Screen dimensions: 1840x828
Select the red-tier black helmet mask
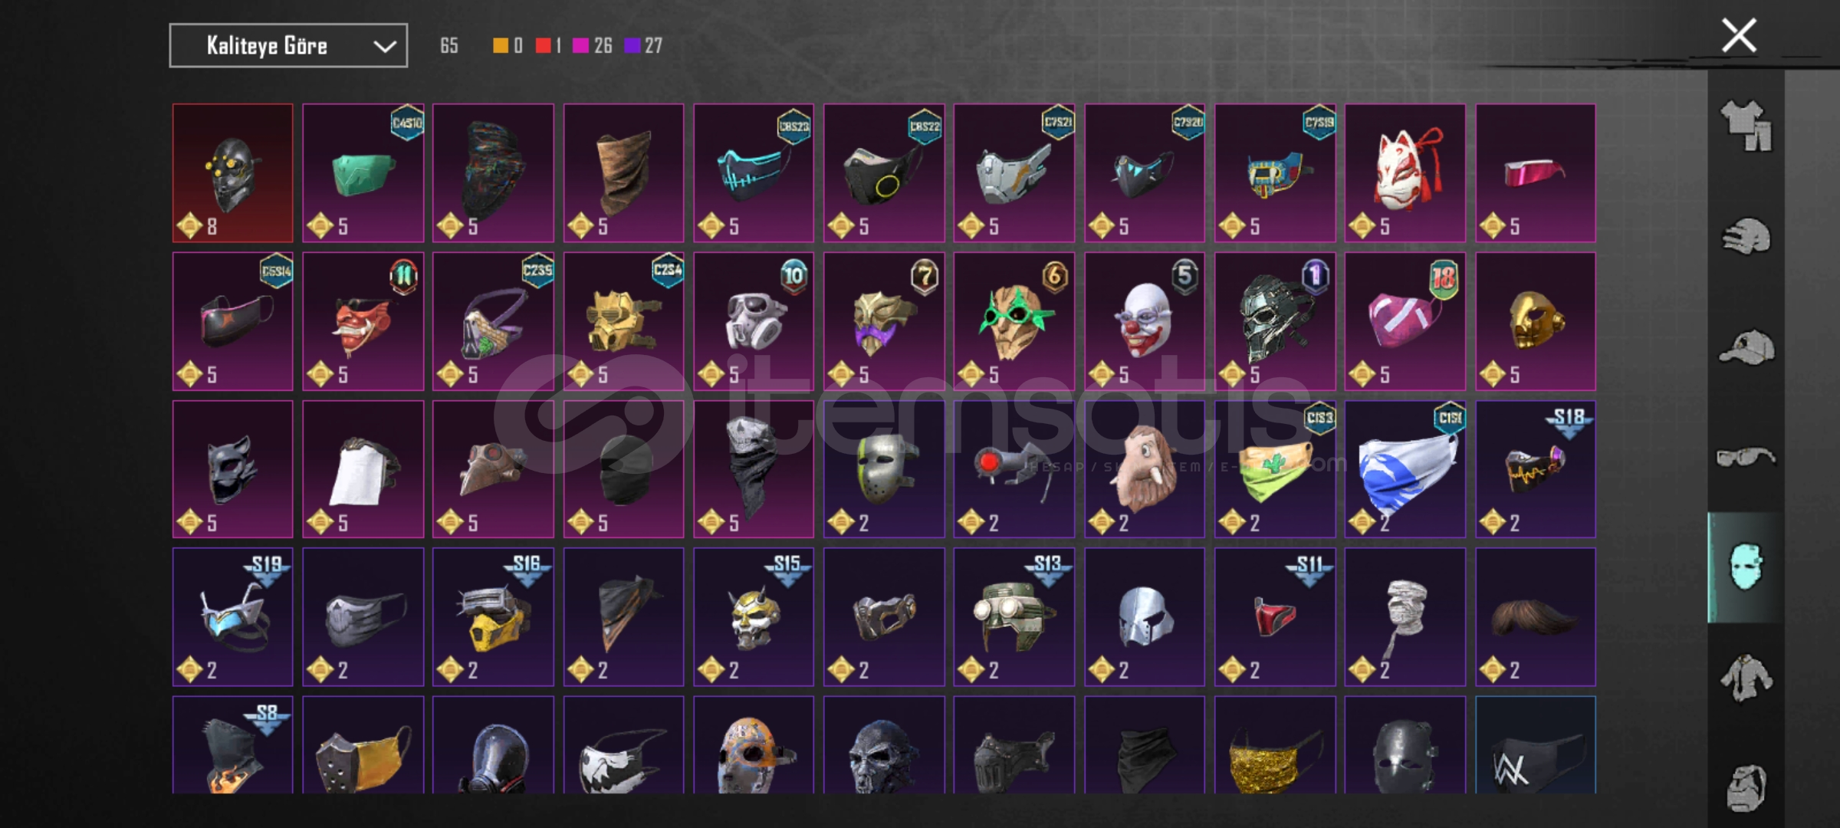click(232, 173)
